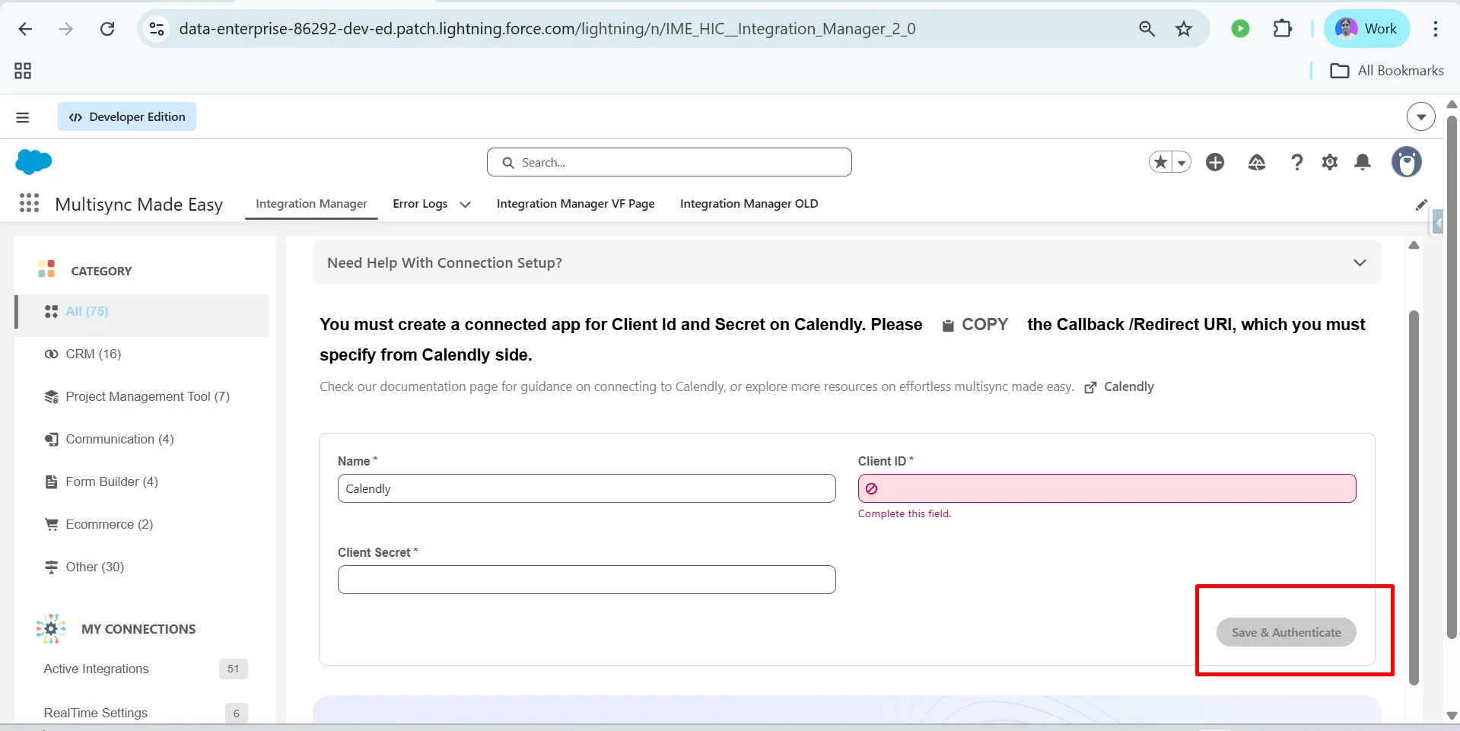Open the Work profile button
Screen dimensions: 1460x731
(1366, 29)
